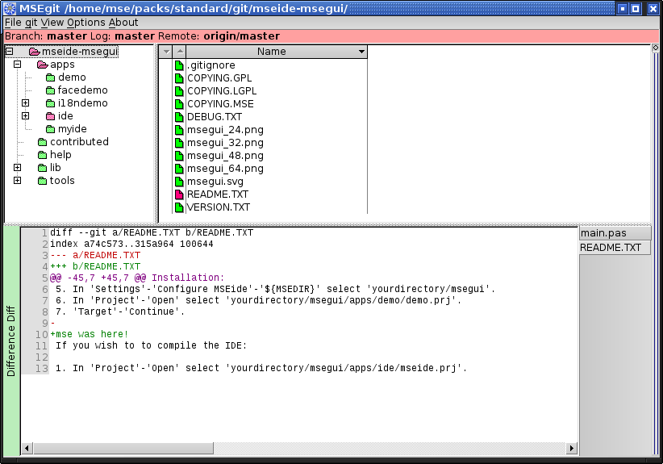Click the MSEgit window menu icon in title bar
663x464 pixels.
[10, 8]
